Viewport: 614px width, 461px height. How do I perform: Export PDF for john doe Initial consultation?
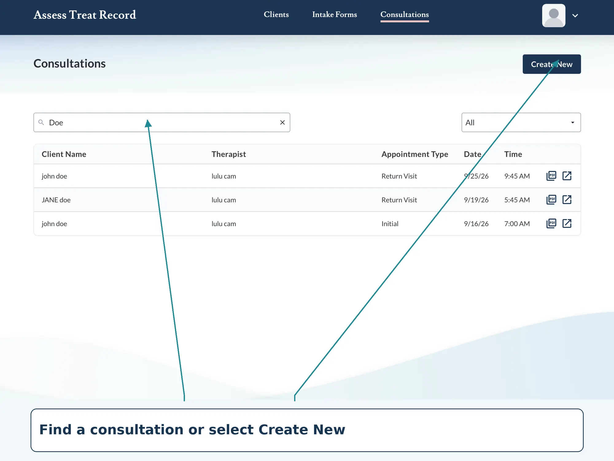(x=551, y=223)
